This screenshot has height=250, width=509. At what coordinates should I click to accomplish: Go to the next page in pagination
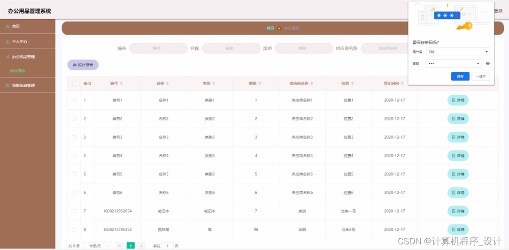(141, 246)
